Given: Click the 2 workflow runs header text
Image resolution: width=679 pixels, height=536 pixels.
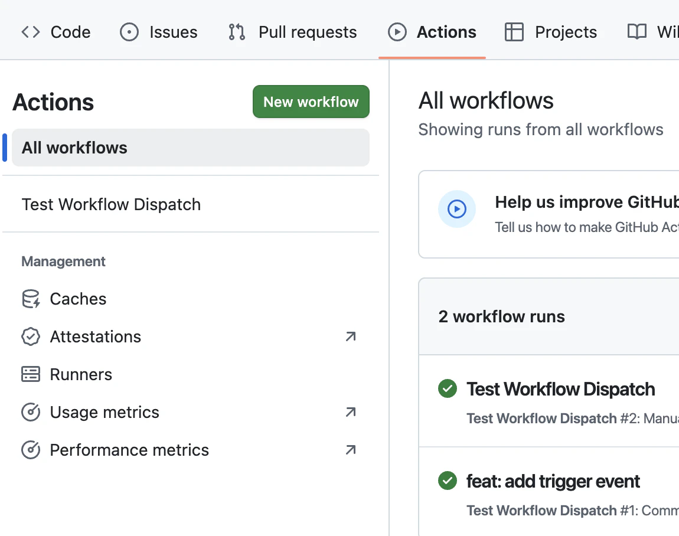Looking at the screenshot, I should click(501, 316).
